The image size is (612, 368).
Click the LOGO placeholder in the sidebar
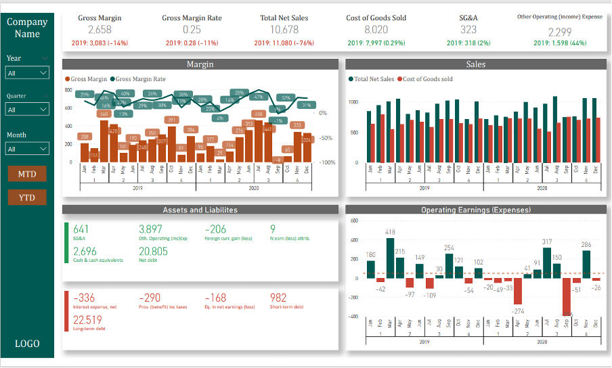[27, 344]
